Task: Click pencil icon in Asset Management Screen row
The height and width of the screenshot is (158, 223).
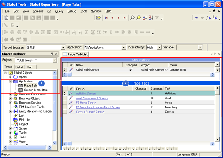Action: 71,98
